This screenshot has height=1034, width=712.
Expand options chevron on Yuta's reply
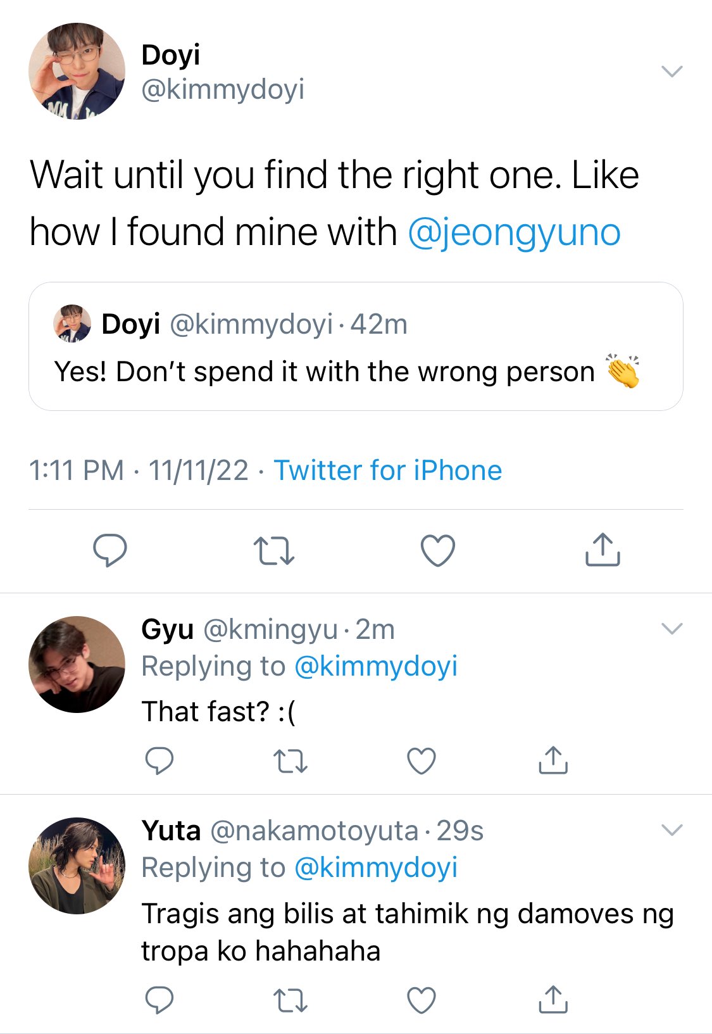(671, 829)
